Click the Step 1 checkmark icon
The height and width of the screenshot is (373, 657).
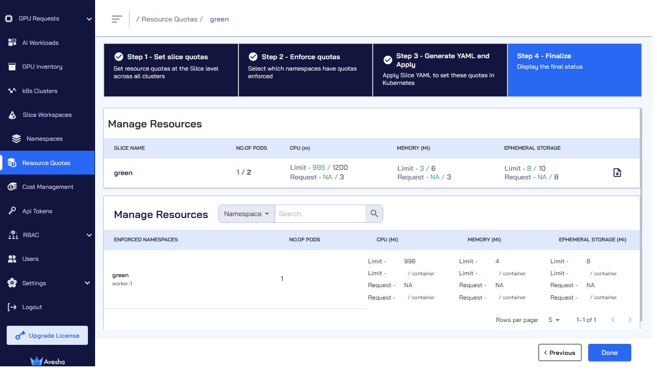119,57
